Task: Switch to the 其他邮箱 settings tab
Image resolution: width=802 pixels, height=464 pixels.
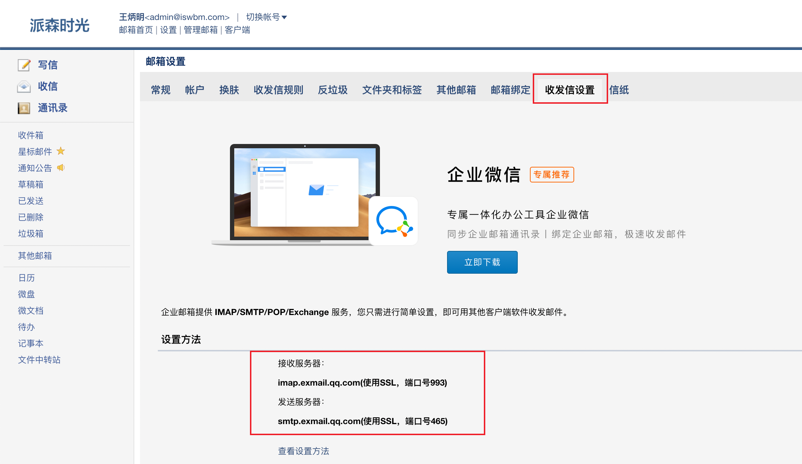Action: [x=456, y=90]
